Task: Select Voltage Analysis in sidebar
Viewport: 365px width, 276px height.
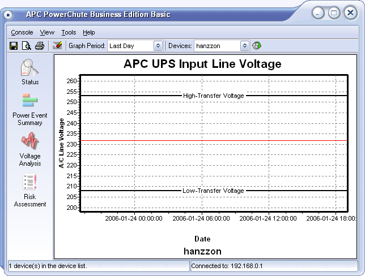Action: click(30, 149)
